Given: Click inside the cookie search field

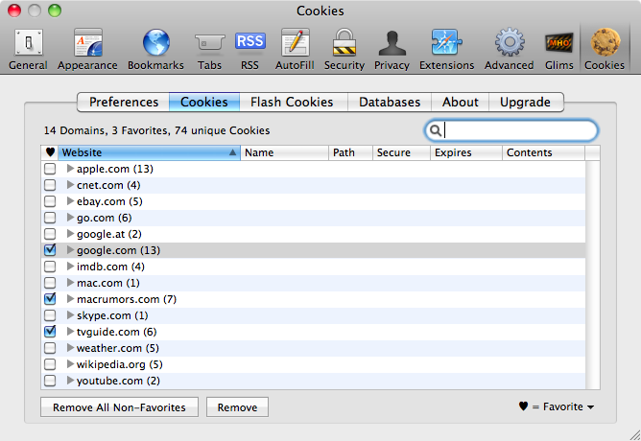Looking at the screenshot, I should tap(511, 130).
